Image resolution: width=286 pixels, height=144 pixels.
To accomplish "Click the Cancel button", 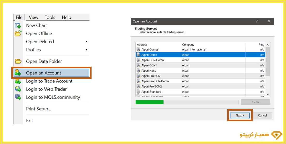I will 262,115.
